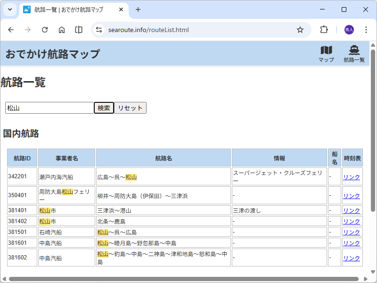Open the browser extensions puzzle icon
The height and width of the screenshot is (283, 377).
click(323, 30)
